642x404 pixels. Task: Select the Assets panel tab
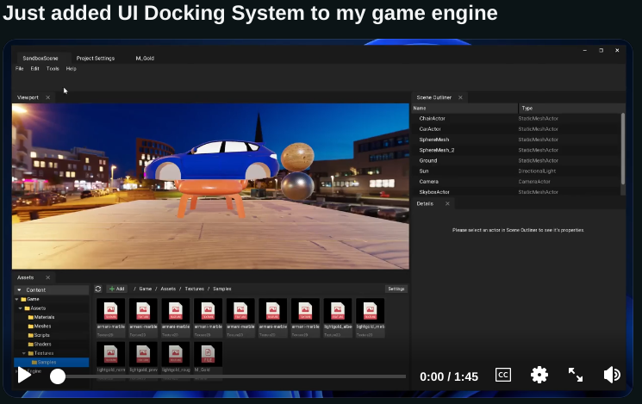[25, 277]
